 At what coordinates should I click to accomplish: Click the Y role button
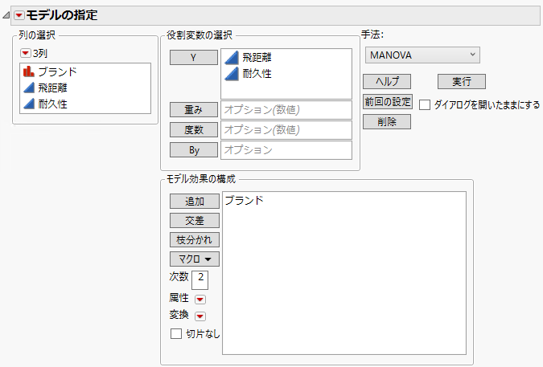[194, 57]
